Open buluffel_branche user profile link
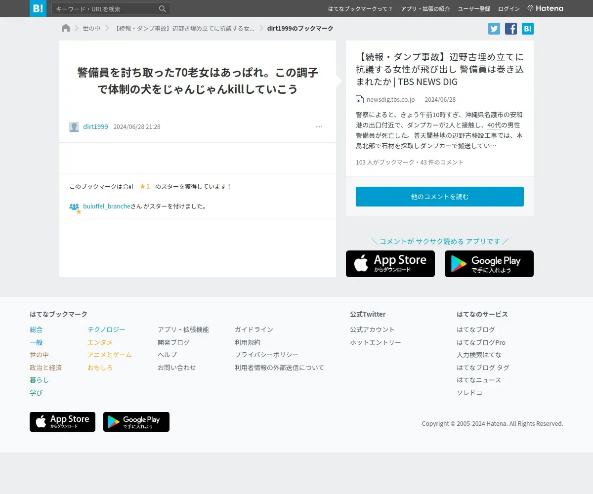This screenshot has height=494, width=593. (x=106, y=206)
